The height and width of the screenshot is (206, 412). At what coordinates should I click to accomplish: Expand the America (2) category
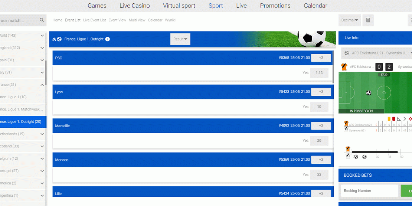coord(23,183)
